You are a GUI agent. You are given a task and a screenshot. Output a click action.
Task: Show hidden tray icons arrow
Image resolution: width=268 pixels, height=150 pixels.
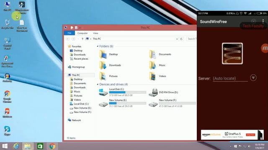(x=231, y=146)
